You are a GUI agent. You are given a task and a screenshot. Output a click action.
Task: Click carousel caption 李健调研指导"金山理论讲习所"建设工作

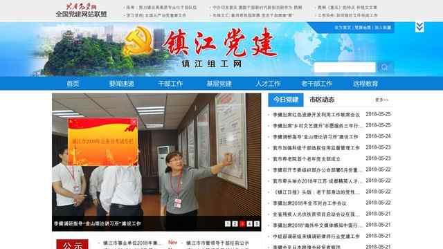click(97, 223)
